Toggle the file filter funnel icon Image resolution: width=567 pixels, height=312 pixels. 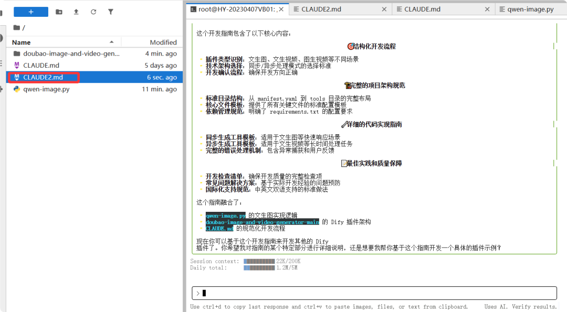(x=111, y=12)
